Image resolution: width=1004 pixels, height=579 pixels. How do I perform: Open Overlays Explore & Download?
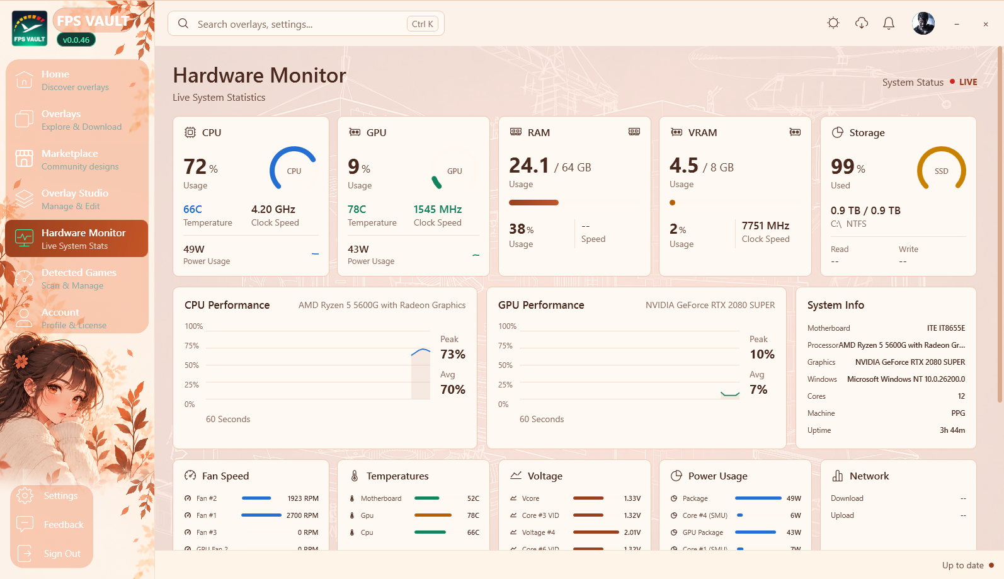click(77, 120)
